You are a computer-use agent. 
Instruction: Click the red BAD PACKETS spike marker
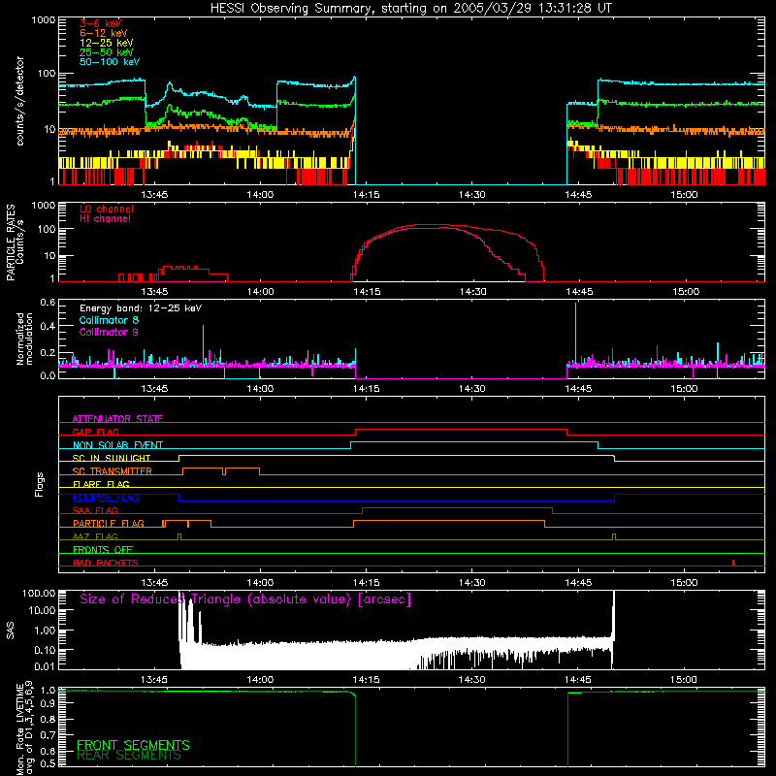pos(733,563)
